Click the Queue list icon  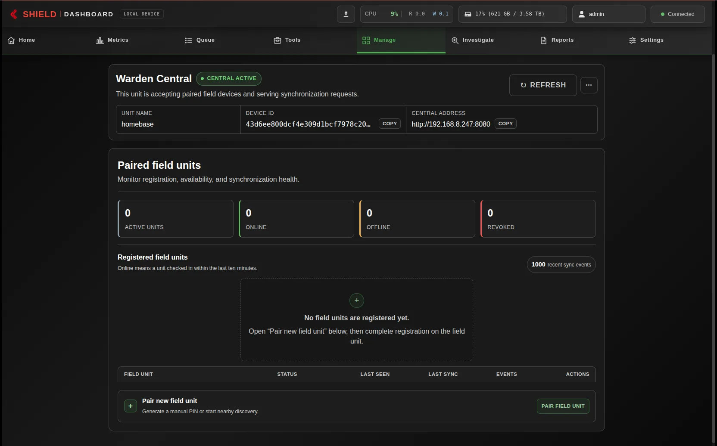point(188,40)
